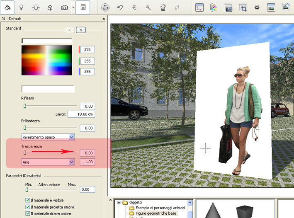The width and height of the screenshot is (294, 218).
Task: Toggle 'Il materiale è visibile' checkbox
Action: (28, 200)
